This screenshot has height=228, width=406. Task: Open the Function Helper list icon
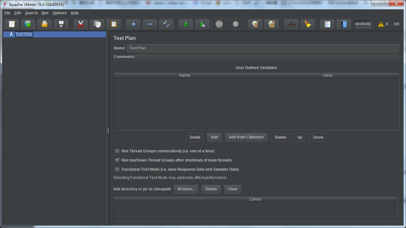point(328,24)
